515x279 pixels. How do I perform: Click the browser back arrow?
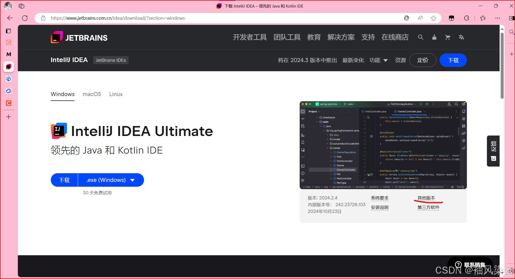[10, 18]
